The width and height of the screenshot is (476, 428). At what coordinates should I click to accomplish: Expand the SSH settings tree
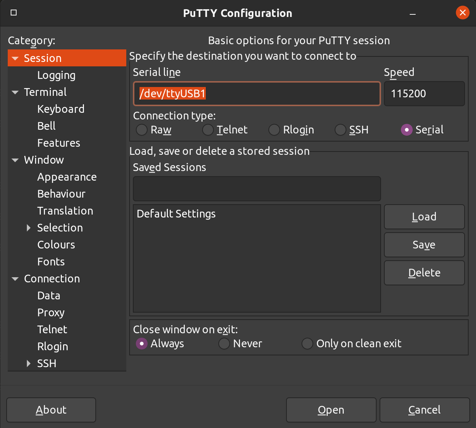(29, 363)
